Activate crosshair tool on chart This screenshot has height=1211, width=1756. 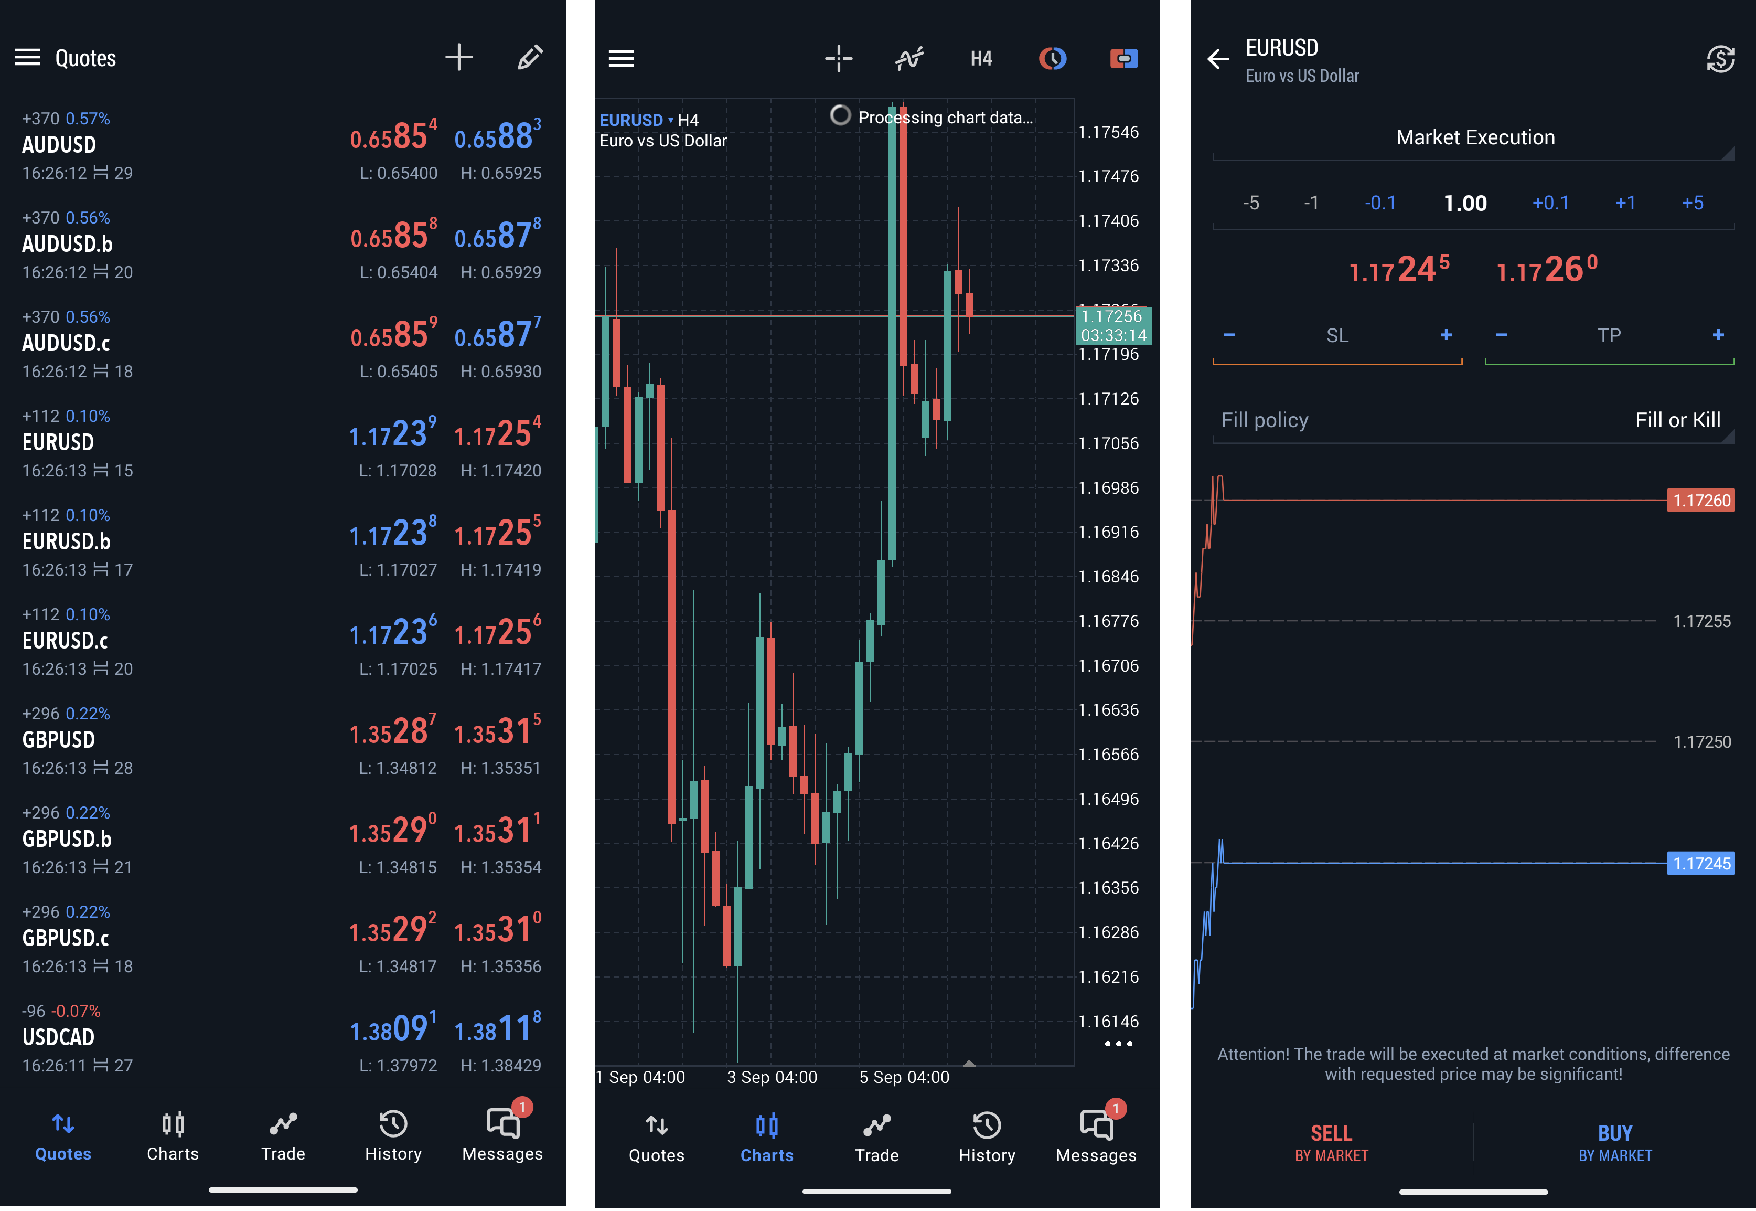pyautogui.click(x=838, y=58)
